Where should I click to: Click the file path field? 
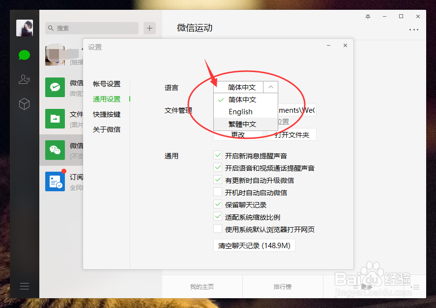[297, 110]
